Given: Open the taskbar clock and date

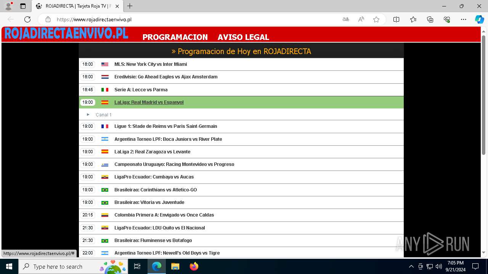Looking at the screenshot, I should tap(456, 266).
